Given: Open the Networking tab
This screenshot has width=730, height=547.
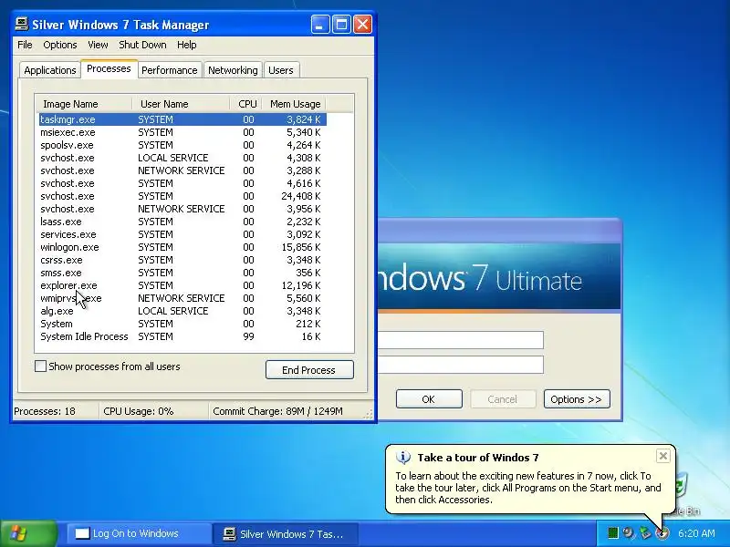Looking at the screenshot, I should point(233,70).
